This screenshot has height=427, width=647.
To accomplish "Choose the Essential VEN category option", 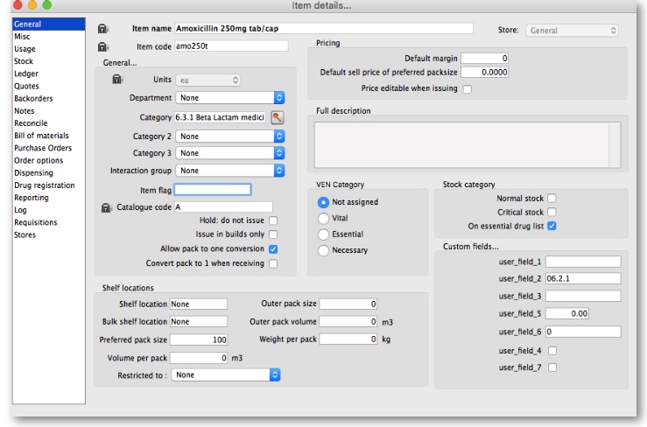I will click(324, 234).
